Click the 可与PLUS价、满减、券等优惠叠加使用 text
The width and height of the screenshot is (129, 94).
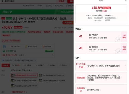(103, 66)
